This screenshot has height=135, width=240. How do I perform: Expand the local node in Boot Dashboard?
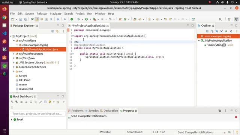[x=12, y=120]
